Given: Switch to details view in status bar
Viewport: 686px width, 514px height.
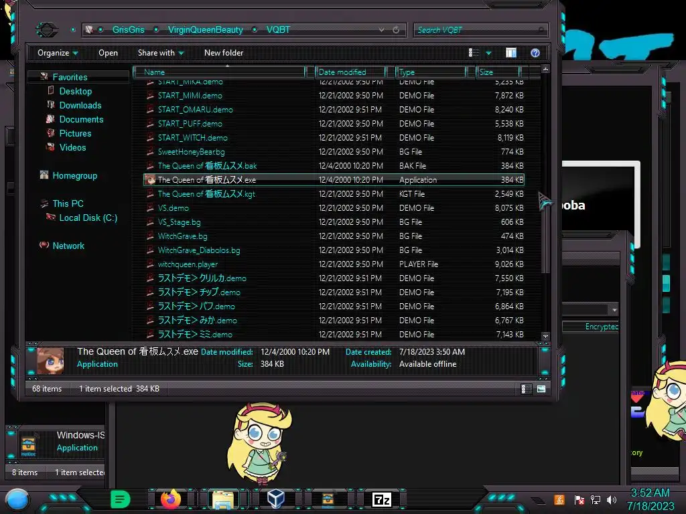Looking at the screenshot, I should 526,389.
